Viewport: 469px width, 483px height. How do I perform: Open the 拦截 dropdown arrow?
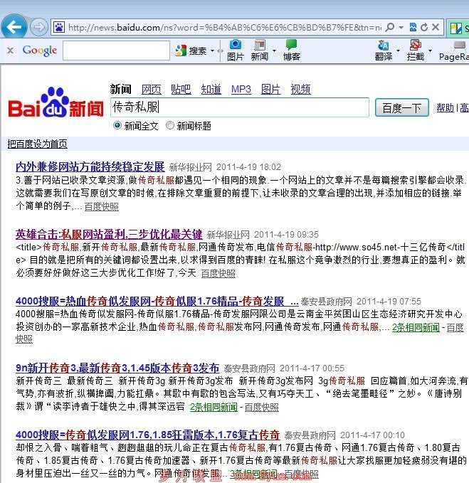point(430,51)
